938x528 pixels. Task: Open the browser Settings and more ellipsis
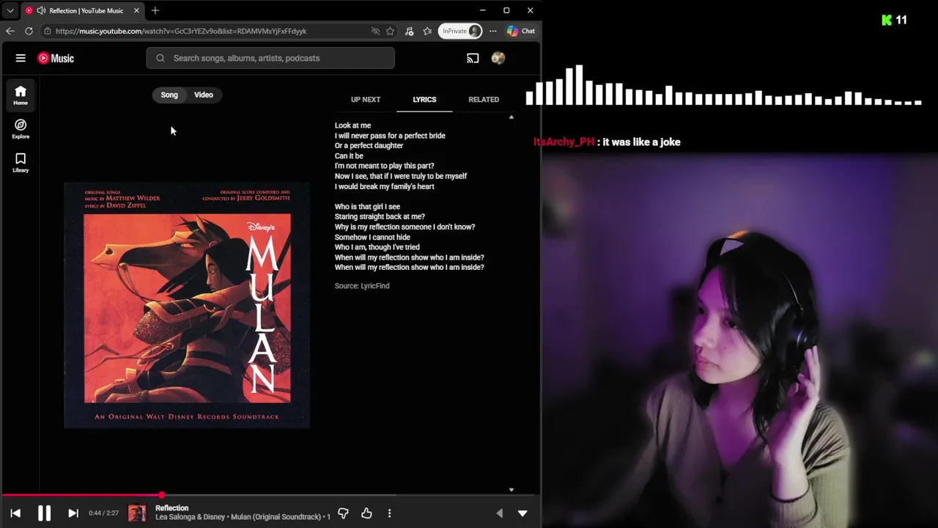pyautogui.click(x=492, y=31)
